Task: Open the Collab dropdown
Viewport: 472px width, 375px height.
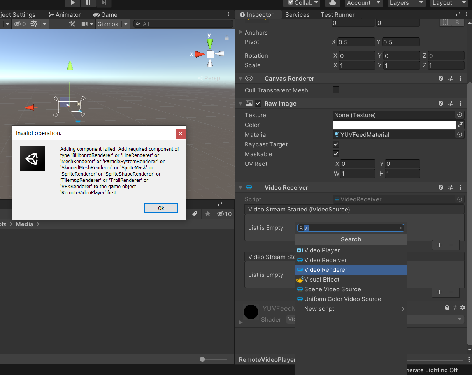Action: coord(302,3)
